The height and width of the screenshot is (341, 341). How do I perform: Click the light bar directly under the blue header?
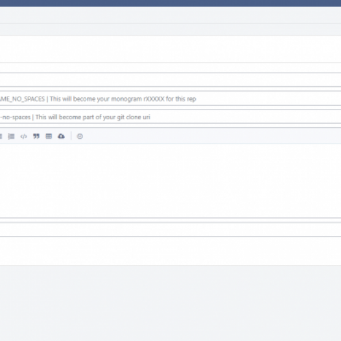pos(170,15)
